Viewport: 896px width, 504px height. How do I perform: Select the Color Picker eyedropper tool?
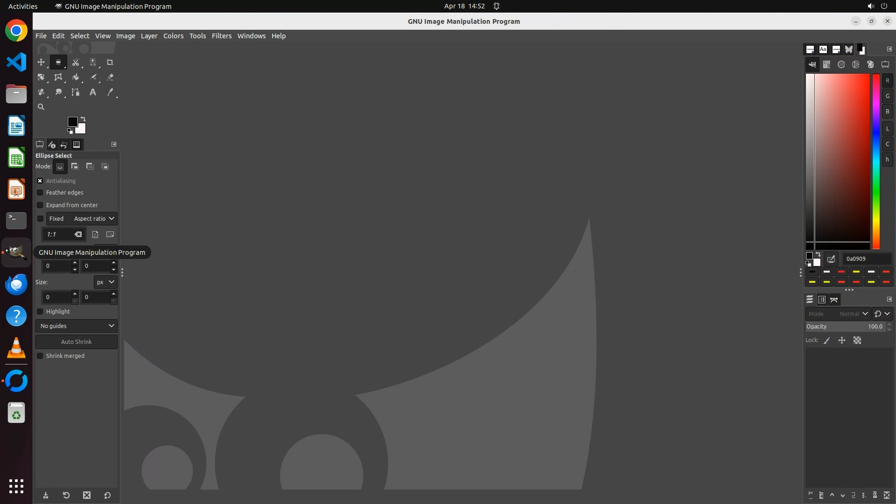pyautogui.click(x=110, y=92)
